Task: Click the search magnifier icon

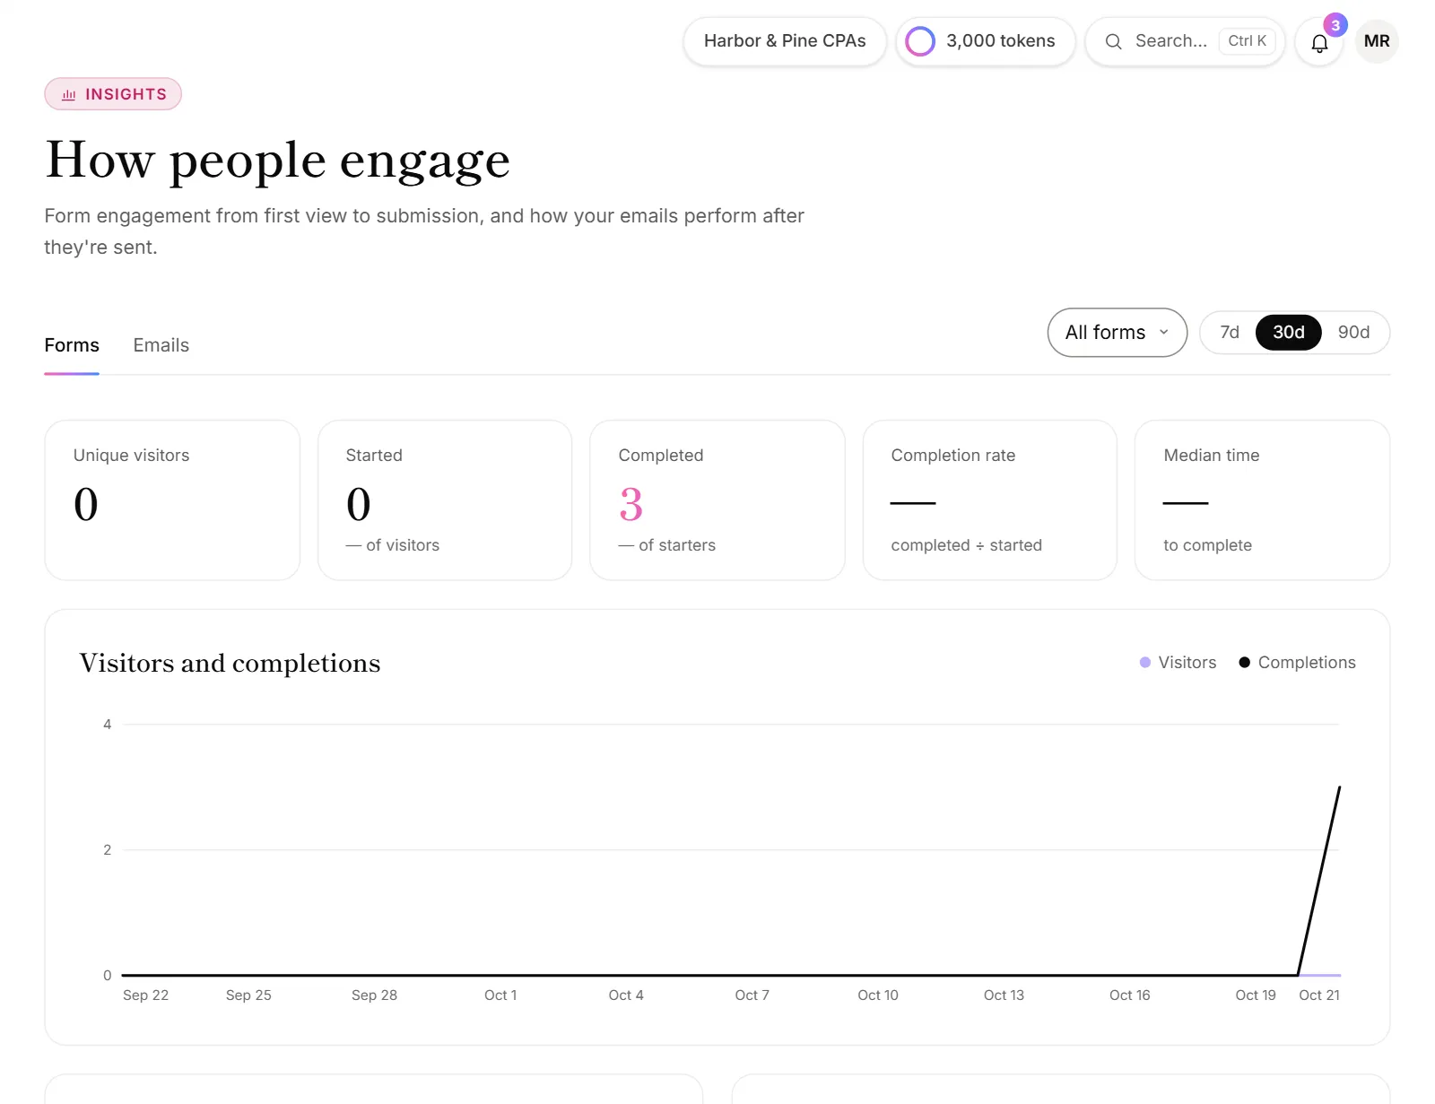Action: (1113, 41)
